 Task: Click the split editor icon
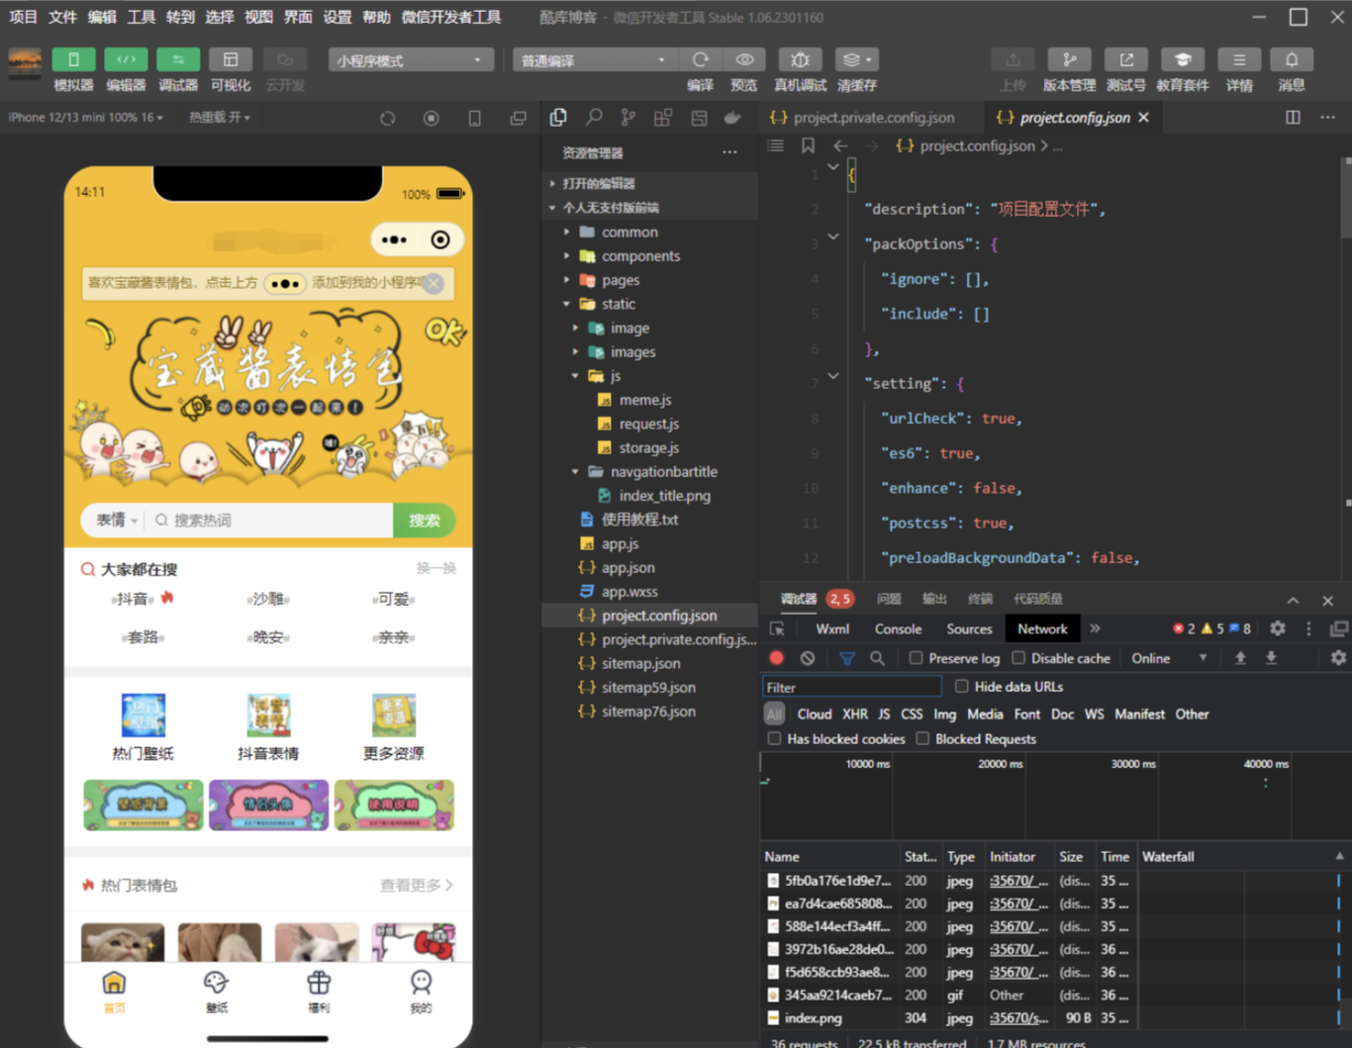pos(1293,117)
